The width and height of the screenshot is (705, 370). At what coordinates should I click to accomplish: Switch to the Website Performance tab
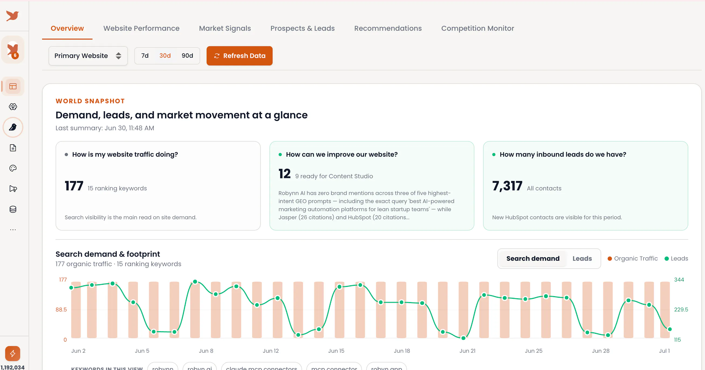pyautogui.click(x=141, y=28)
